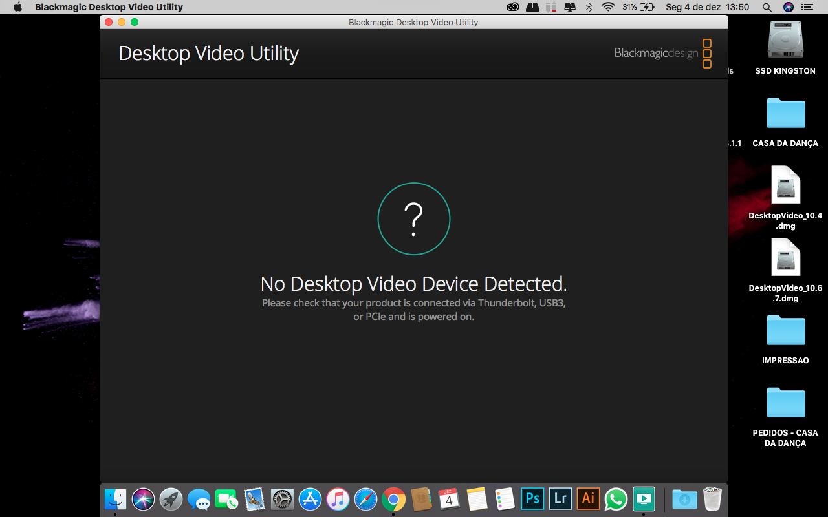Minimize the window with yellow button
828x517 pixels.
pos(122,22)
